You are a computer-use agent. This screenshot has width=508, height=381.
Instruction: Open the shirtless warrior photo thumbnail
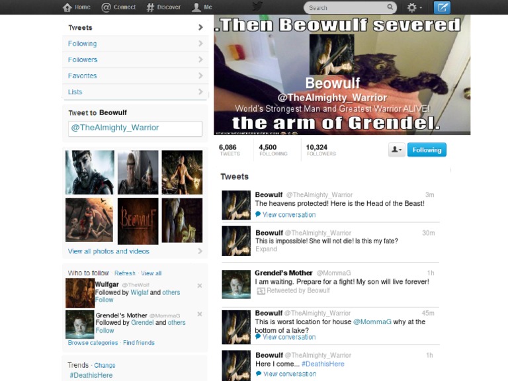pos(182,173)
